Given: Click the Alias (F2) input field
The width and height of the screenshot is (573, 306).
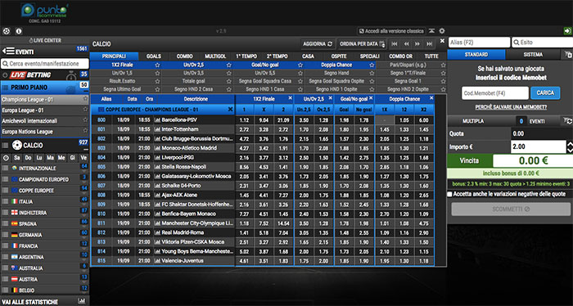Looking at the screenshot, I should click(480, 43).
